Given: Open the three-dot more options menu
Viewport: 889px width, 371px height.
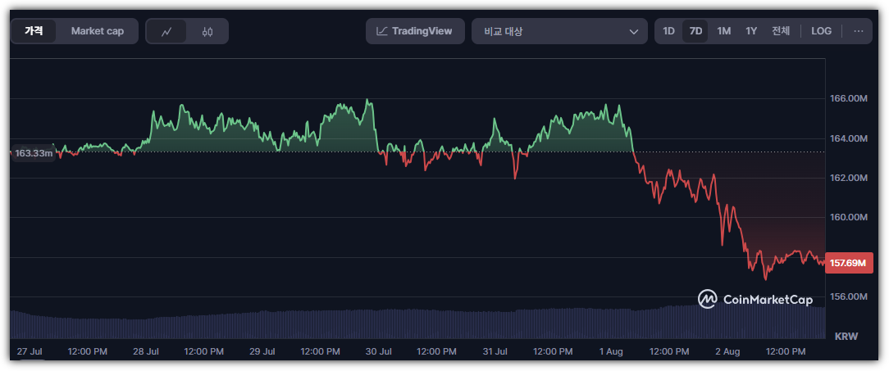Looking at the screenshot, I should [x=859, y=31].
